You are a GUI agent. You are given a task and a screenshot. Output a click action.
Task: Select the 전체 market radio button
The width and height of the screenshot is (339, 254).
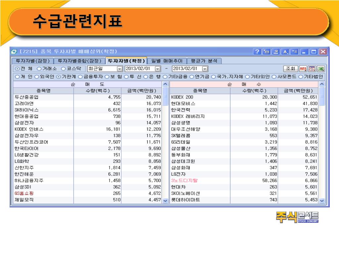pos(17,69)
